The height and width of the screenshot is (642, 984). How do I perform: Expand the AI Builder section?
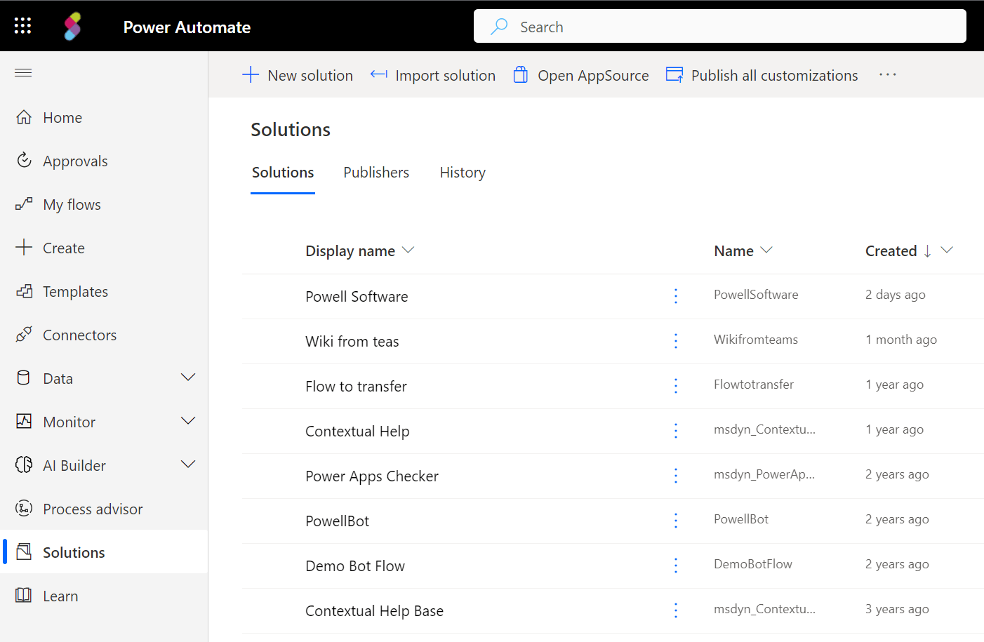coord(188,464)
